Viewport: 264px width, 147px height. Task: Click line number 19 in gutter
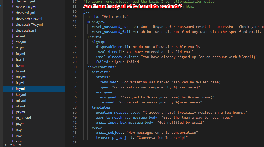coord(74,12)
